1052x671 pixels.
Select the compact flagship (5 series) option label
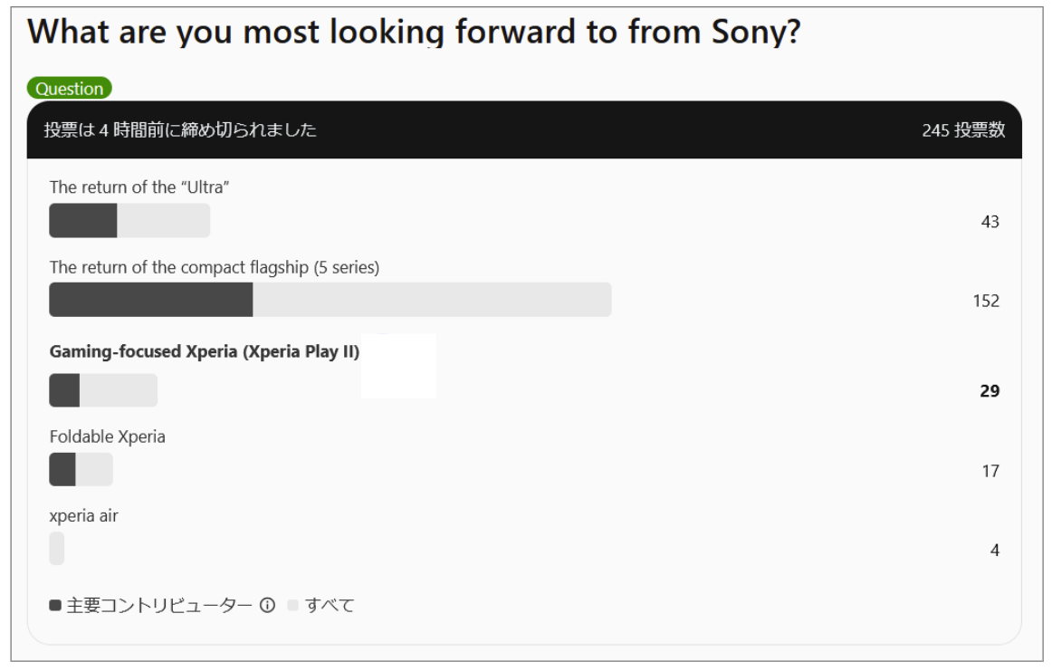(x=214, y=267)
